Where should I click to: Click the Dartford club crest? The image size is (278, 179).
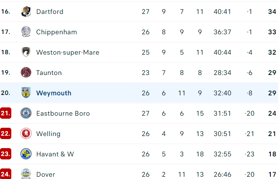[x=26, y=12]
